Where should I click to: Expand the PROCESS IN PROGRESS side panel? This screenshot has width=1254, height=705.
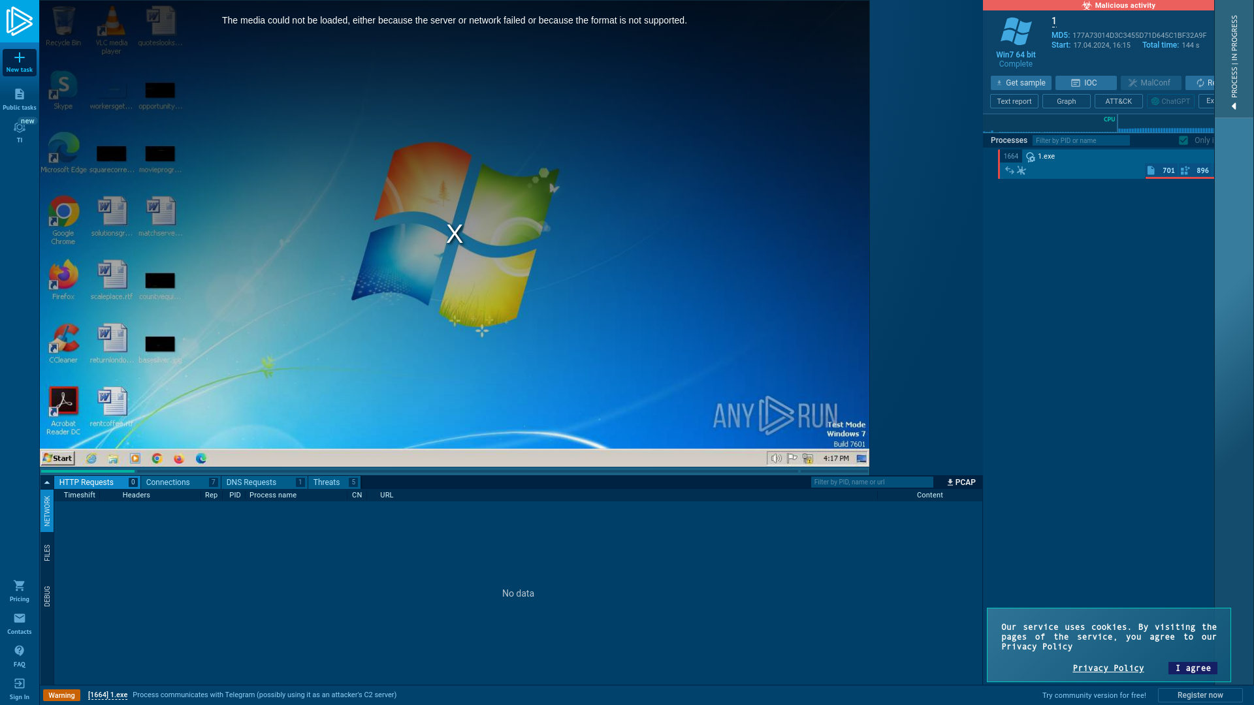pyautogui.click(x=1234, y=59)
